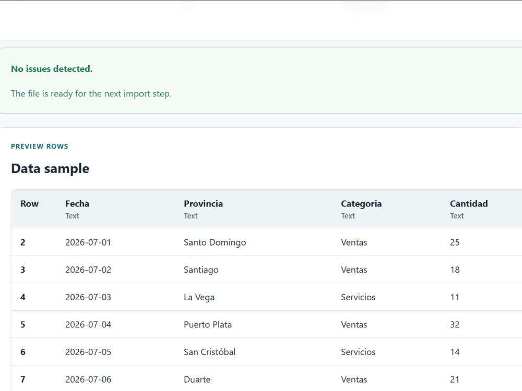Select the date cell '2026-07-02'
Viewport: 522px width, 391px height.
coord(88,270)
